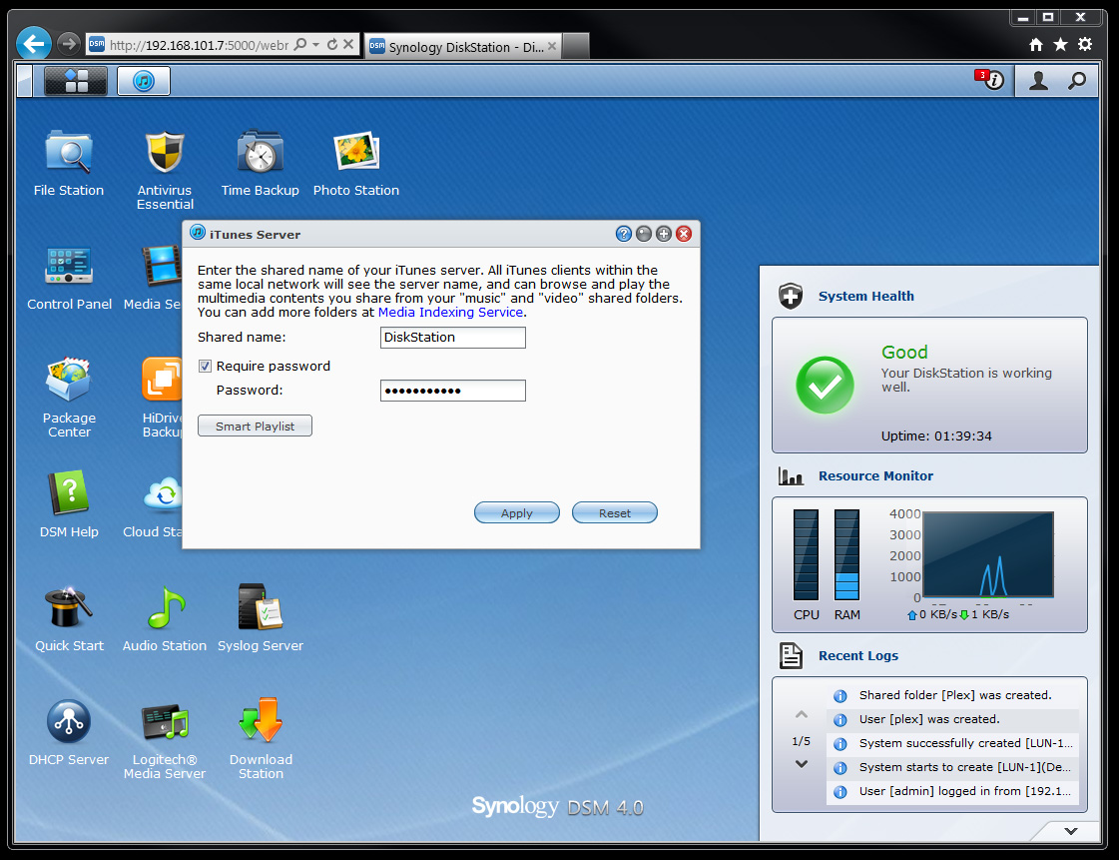This screenshot has width=1119, height=860.
Task: Apply iTunes Server settings
Action: (517, 512)
